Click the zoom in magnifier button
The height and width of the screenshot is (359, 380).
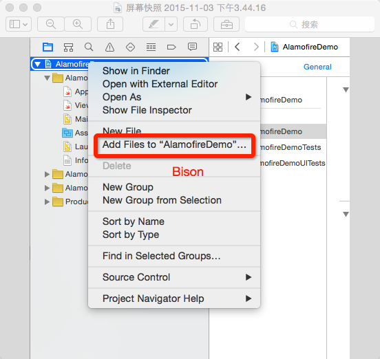click(78, 24)
